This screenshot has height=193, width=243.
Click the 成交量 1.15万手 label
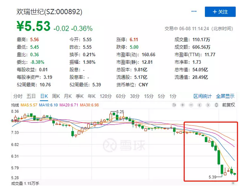25,183
